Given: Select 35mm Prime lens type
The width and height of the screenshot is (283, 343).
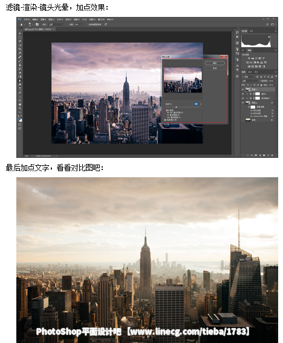Looking at the screenshot, I should (165, 115).
